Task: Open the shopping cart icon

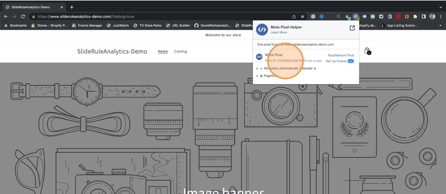Action: tap(367, 51)
